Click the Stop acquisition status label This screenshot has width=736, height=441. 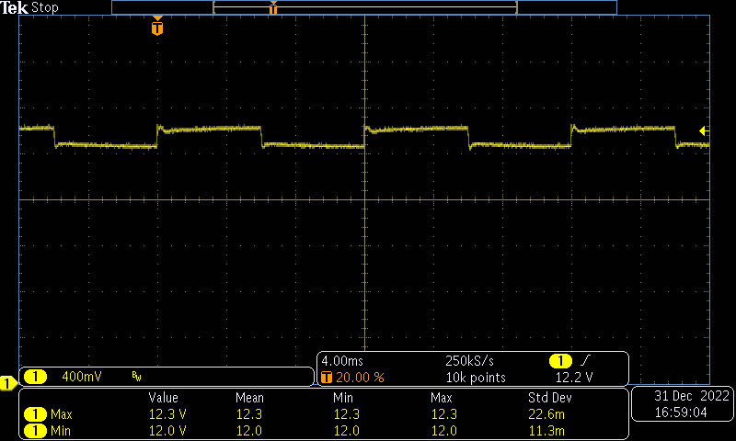pyautogui.click(x=44, y=7)
